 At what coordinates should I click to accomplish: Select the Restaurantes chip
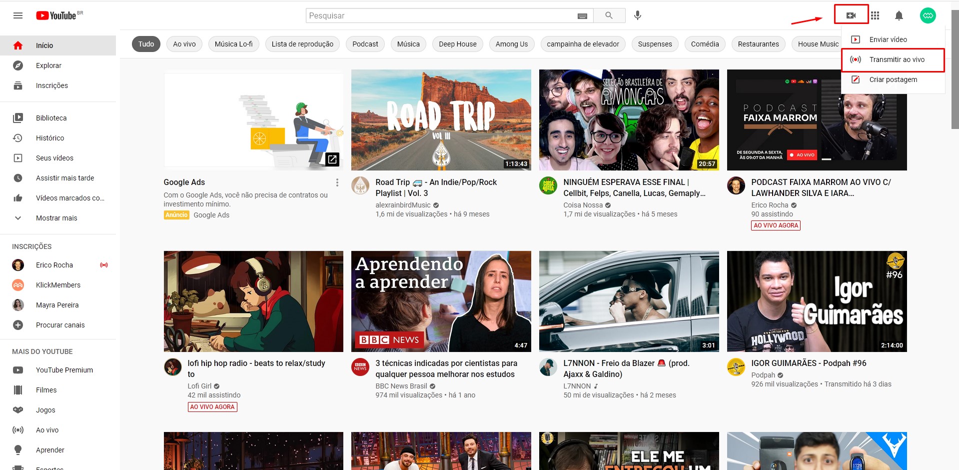pyautogui.click(x=759, y=44)
